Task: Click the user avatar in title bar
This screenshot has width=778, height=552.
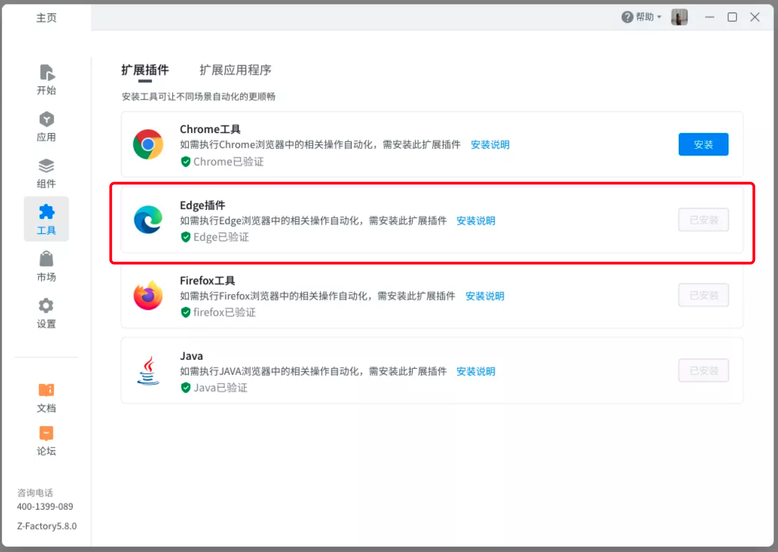Action: 679,17
